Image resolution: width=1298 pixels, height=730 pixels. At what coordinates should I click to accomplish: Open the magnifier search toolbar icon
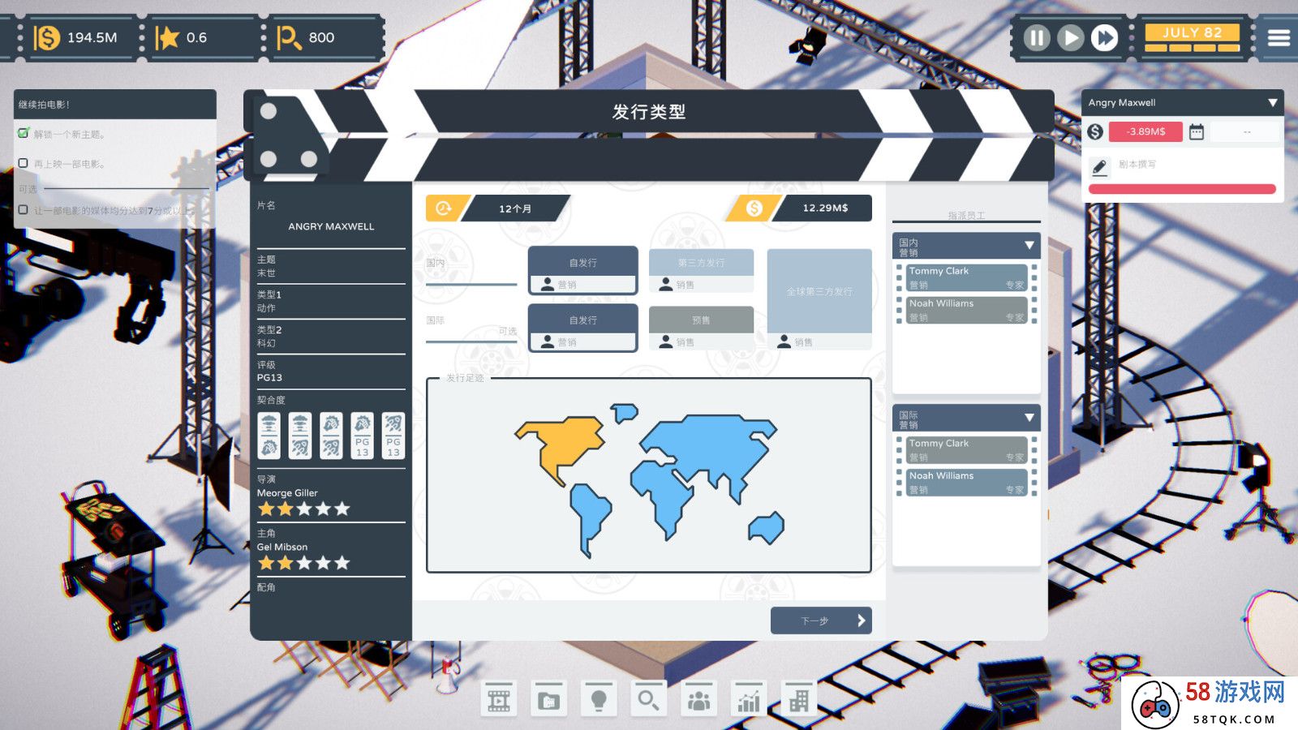648,699
